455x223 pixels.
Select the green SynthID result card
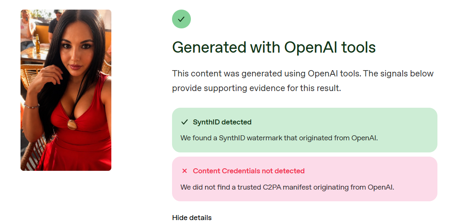305,130
